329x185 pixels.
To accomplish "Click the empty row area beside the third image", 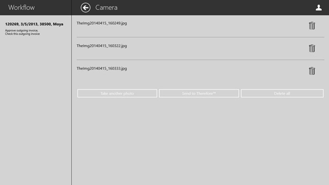I will (x=216, y=71).
